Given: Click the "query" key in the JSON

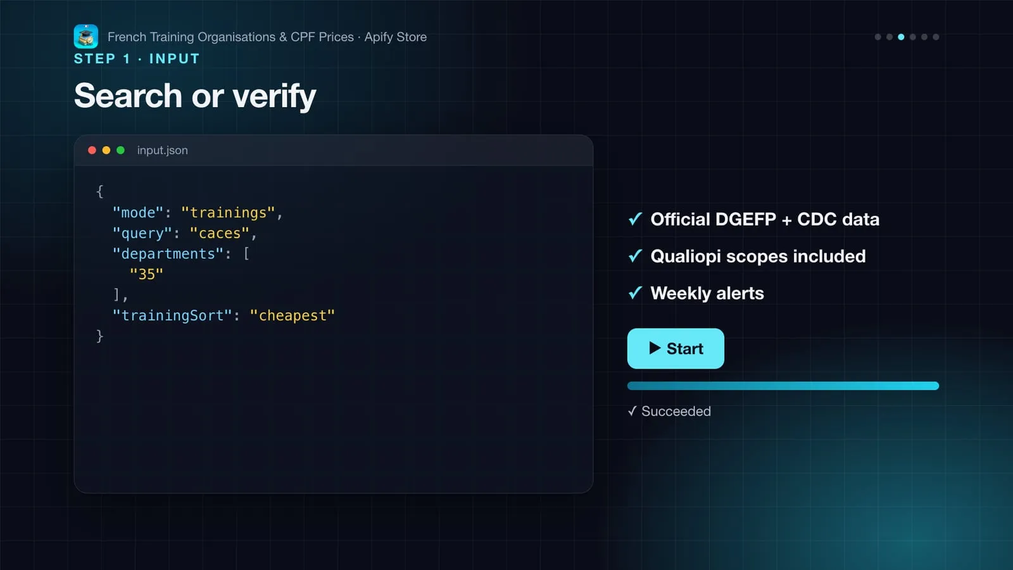Looking at the screenshot, I should tap(142, 233).
